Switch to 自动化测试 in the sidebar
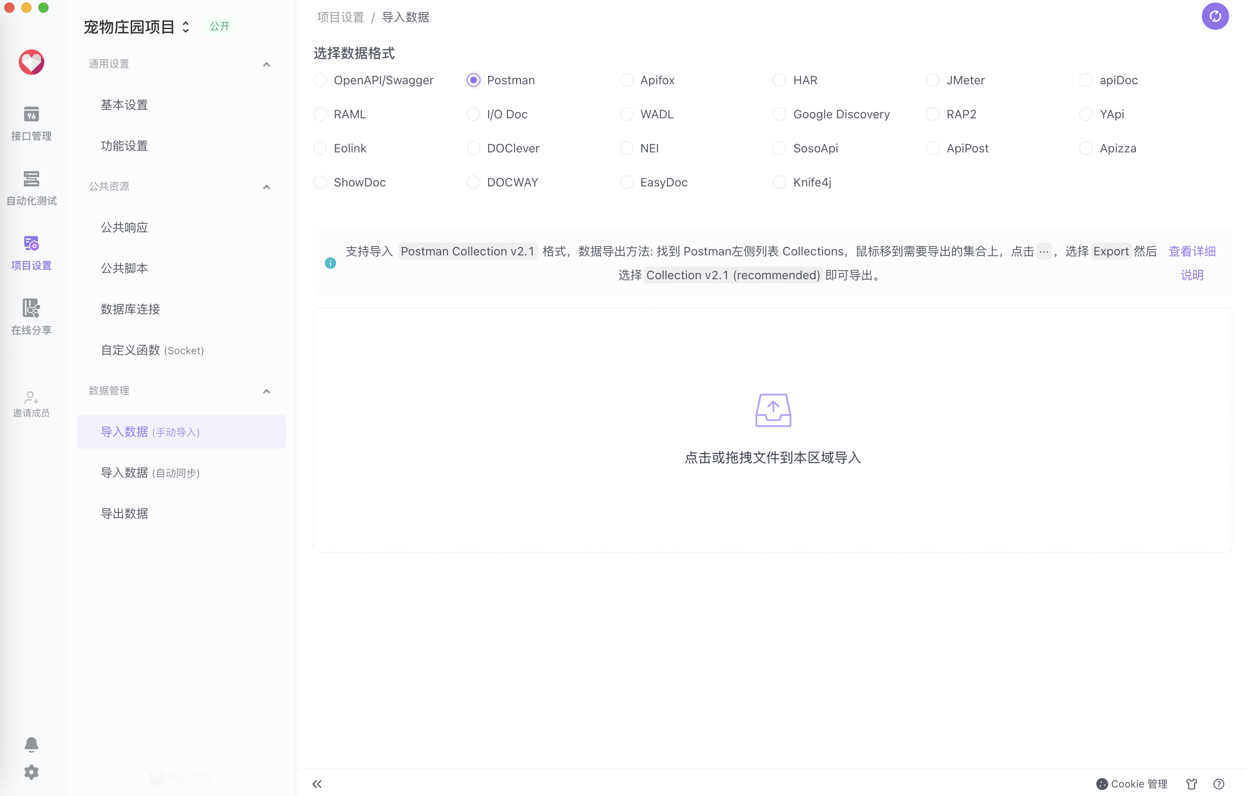1247x796 pixels. (31, 187)
